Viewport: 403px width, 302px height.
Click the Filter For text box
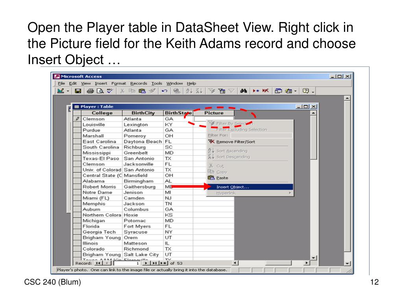(261, 135)
